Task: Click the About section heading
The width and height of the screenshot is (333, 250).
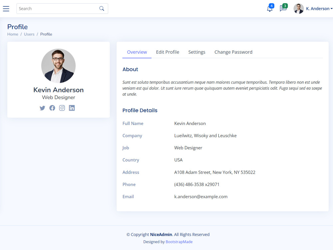Action: [130, 69]
